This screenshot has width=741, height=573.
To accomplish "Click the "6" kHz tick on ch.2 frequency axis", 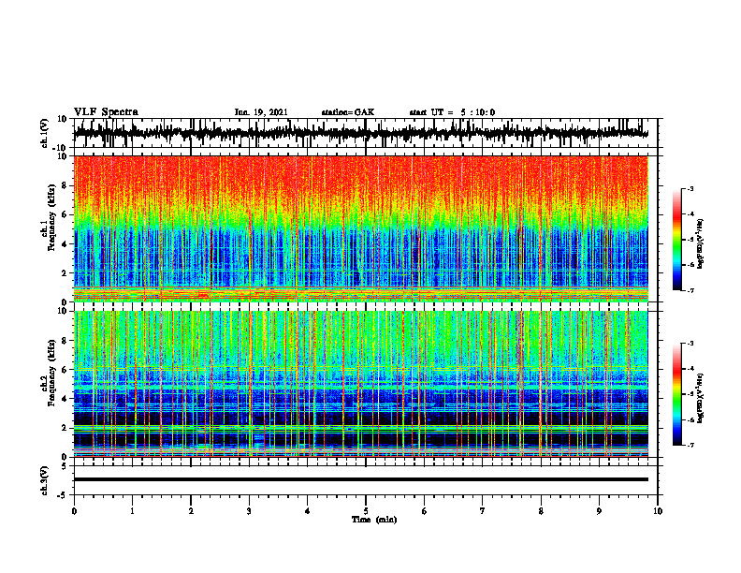I will click(x=65, y=370).
